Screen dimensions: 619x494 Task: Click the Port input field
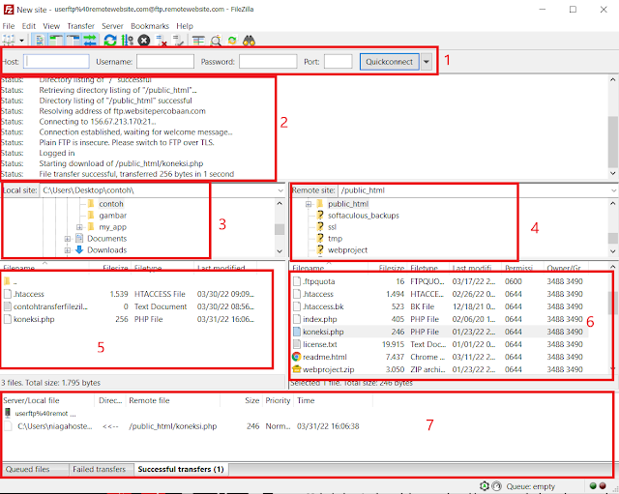[338, 62]
